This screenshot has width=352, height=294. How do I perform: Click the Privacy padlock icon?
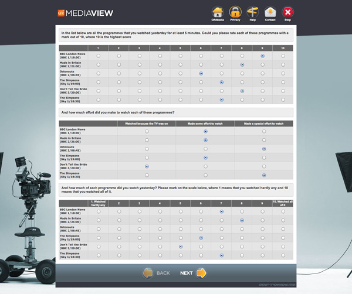235,12
